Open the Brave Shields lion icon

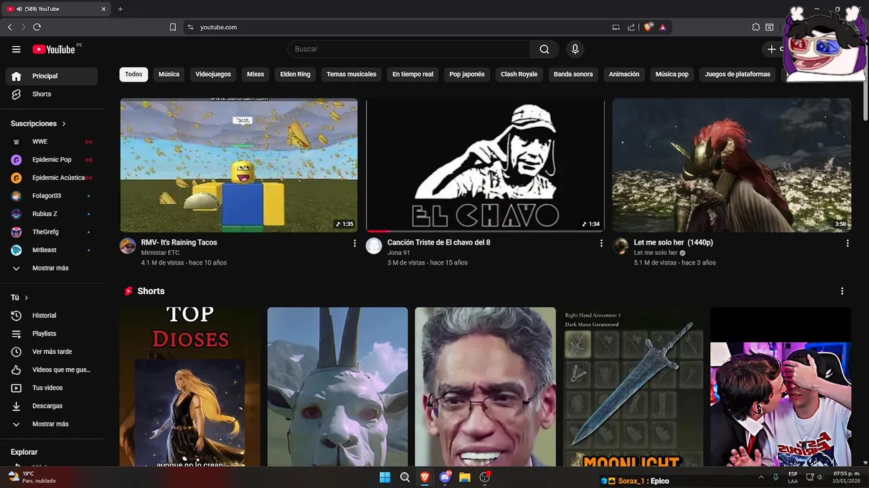point(649,27)
